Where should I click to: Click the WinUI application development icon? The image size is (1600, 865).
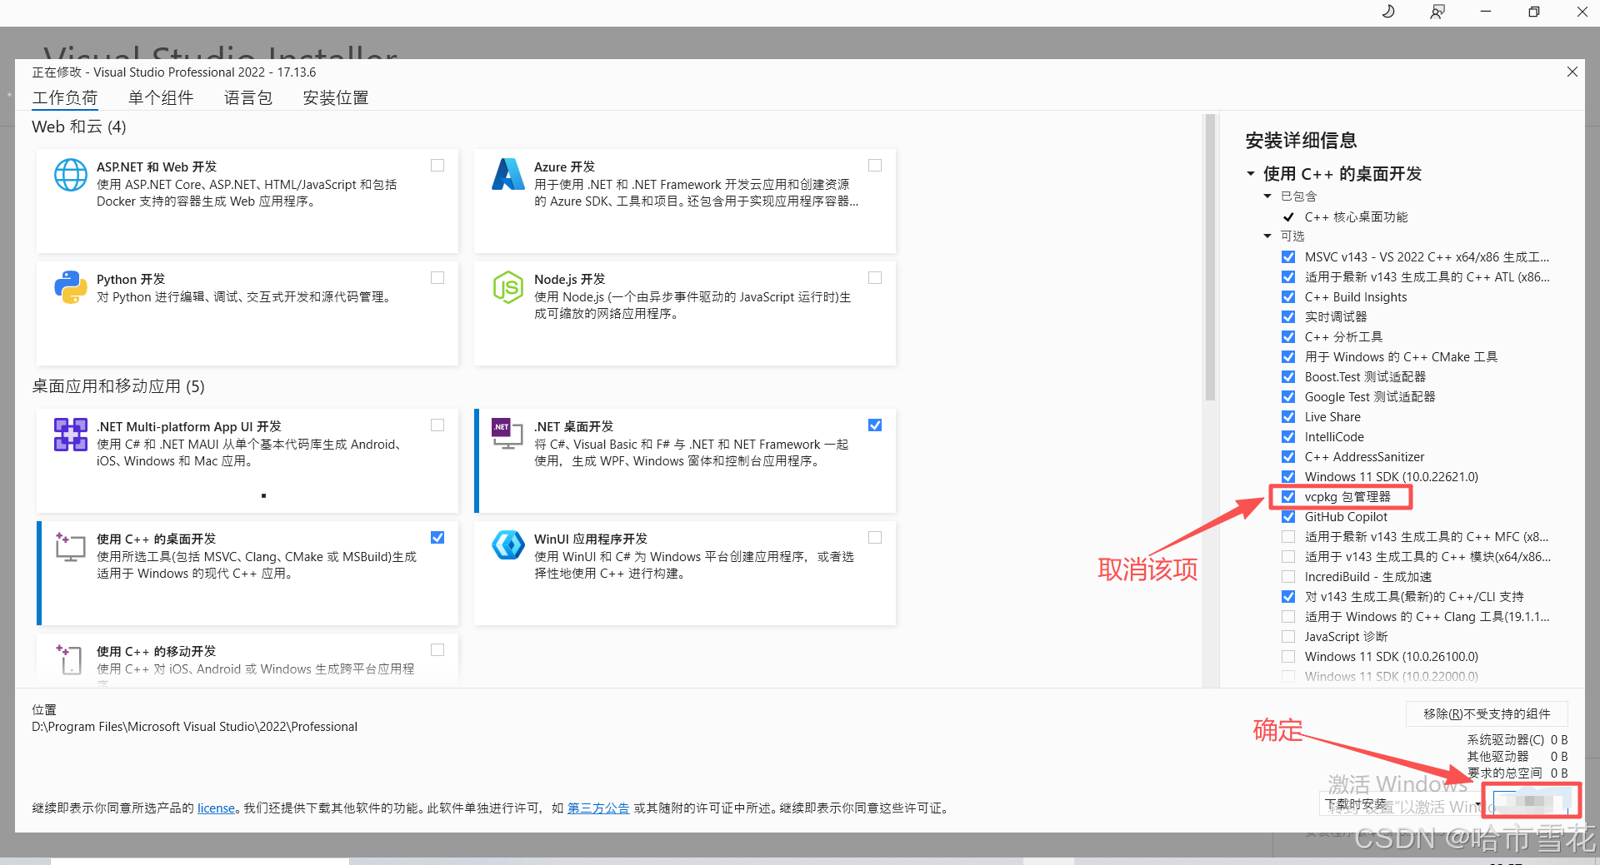pos(507,545)
